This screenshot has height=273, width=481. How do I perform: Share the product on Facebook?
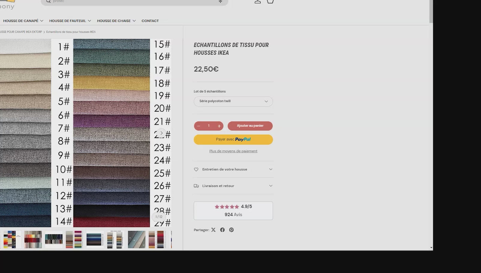coord(222,230)
